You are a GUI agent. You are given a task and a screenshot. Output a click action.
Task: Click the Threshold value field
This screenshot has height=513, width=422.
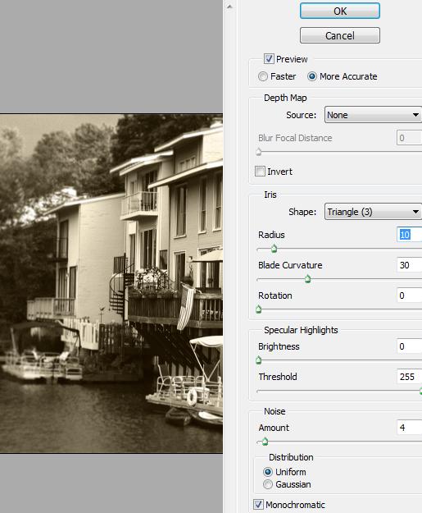(409, 377)
